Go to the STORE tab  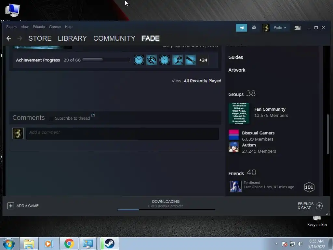[x=40, y=38]
